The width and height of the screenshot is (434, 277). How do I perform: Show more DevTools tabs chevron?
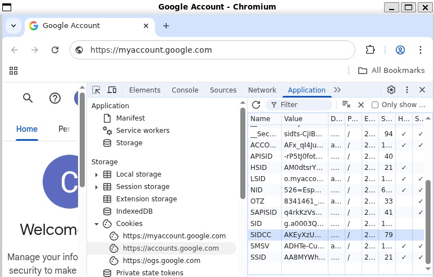point(337,90)
